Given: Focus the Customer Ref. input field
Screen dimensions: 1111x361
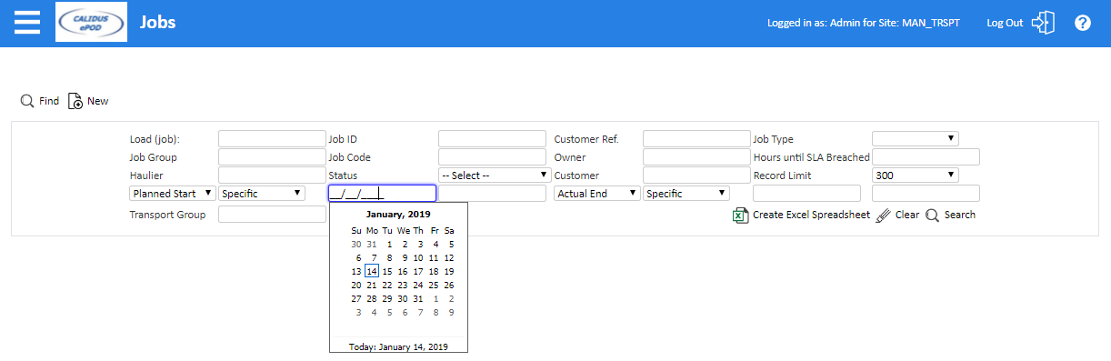Looking at the screenshot, I should [x=696, y=138].
